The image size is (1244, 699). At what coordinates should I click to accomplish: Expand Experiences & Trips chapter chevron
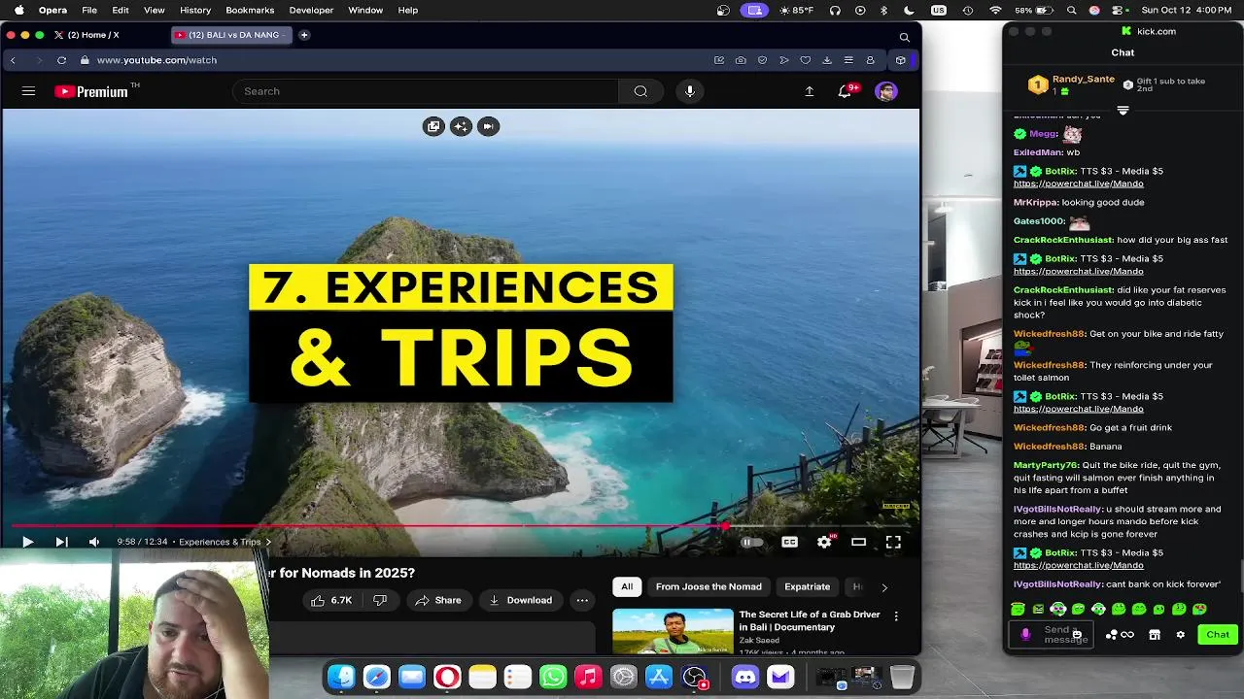pos(268,542)
